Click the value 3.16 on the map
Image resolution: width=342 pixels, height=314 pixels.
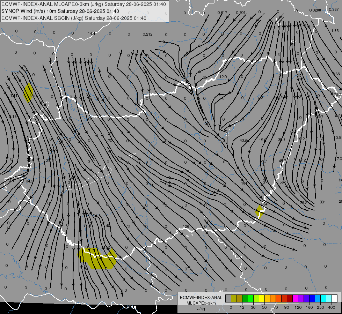(13, 117)
